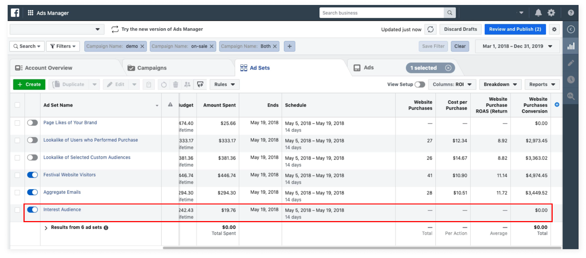Clear the 1 selected badge
Viewport: 586px width, 258px height.
[x=448, y=68]
